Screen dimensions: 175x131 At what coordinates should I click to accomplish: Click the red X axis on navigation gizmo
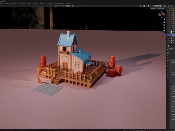[164, 15]
